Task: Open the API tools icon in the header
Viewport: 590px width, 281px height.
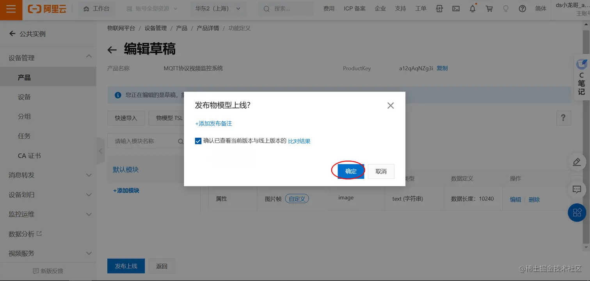Action: click(x=439, y=9)
